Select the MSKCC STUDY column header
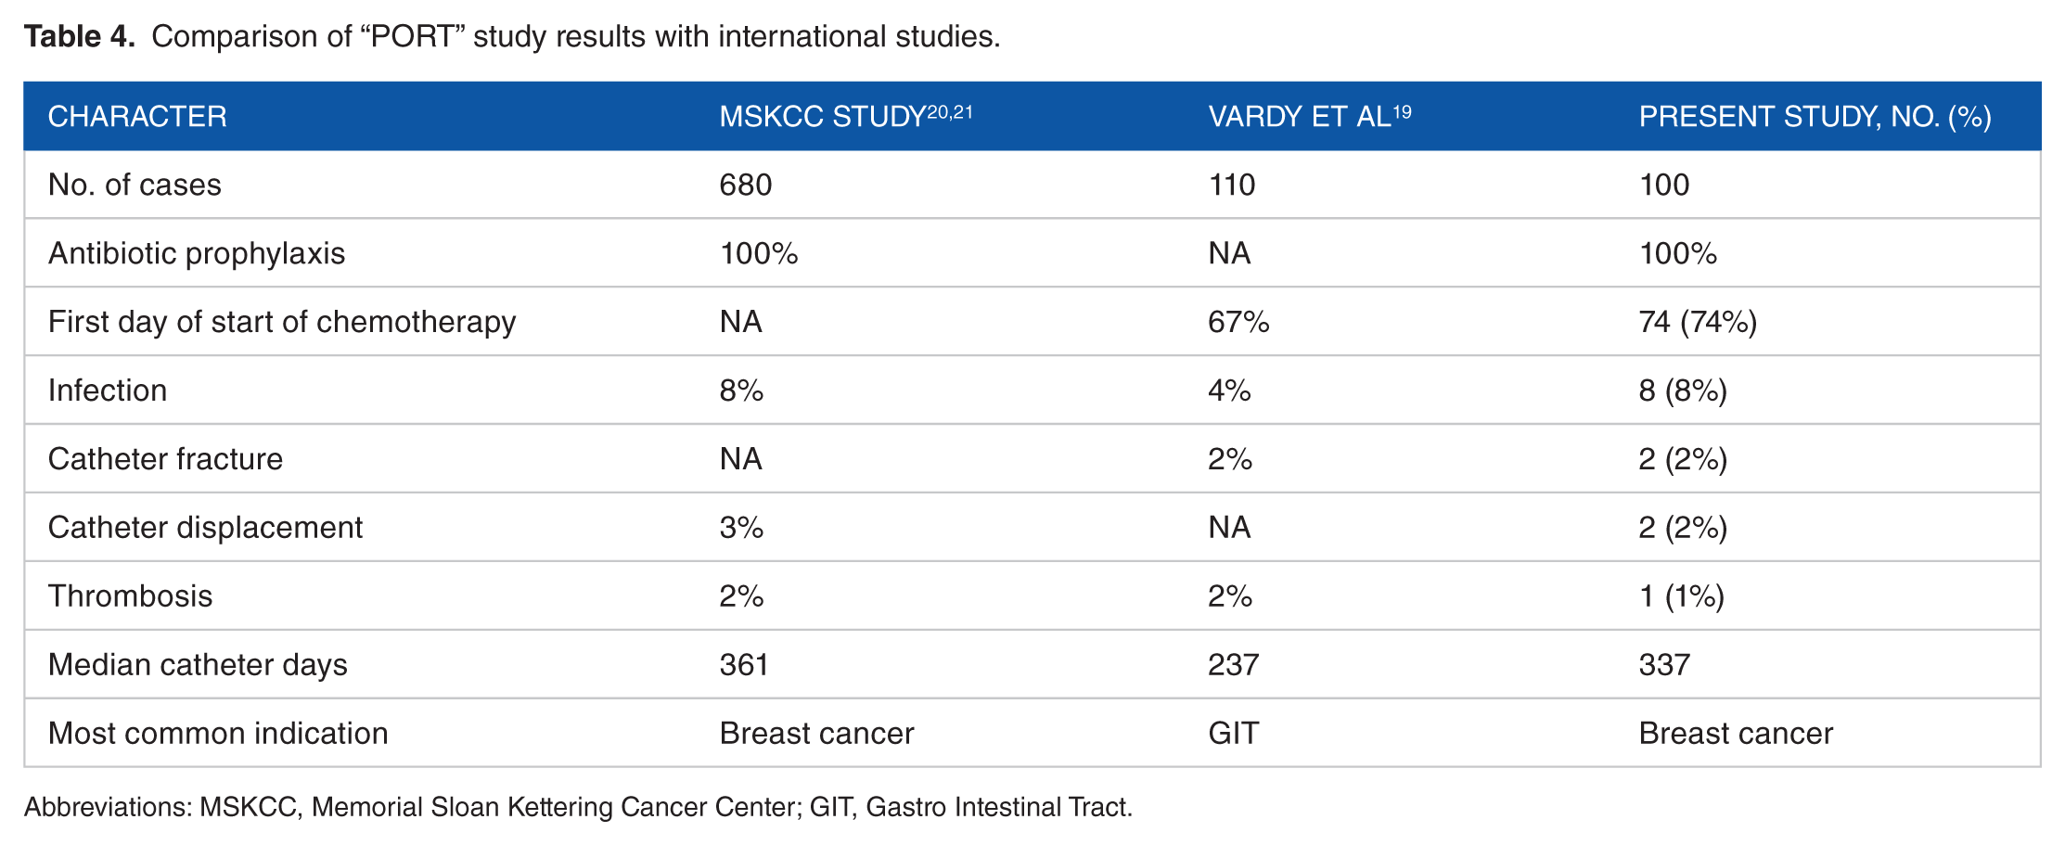This screenshot has height=845, width=2065. click(x=822, y=117)
